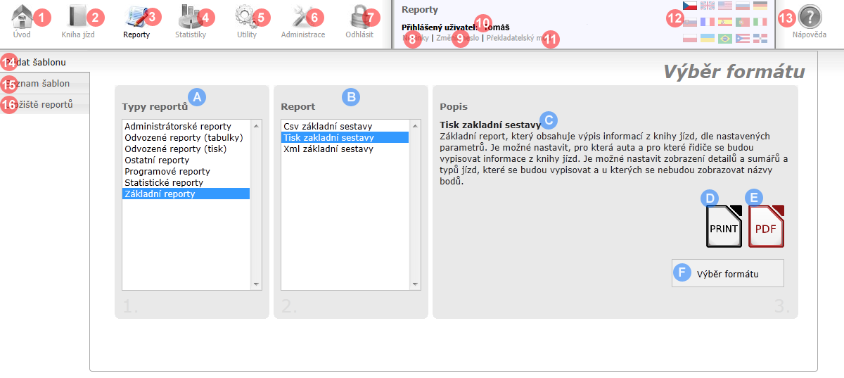Select Administrátorské reporty in the list
This screenshot has width=844, height=378.
pyautogui.click(x=186, y=126)
